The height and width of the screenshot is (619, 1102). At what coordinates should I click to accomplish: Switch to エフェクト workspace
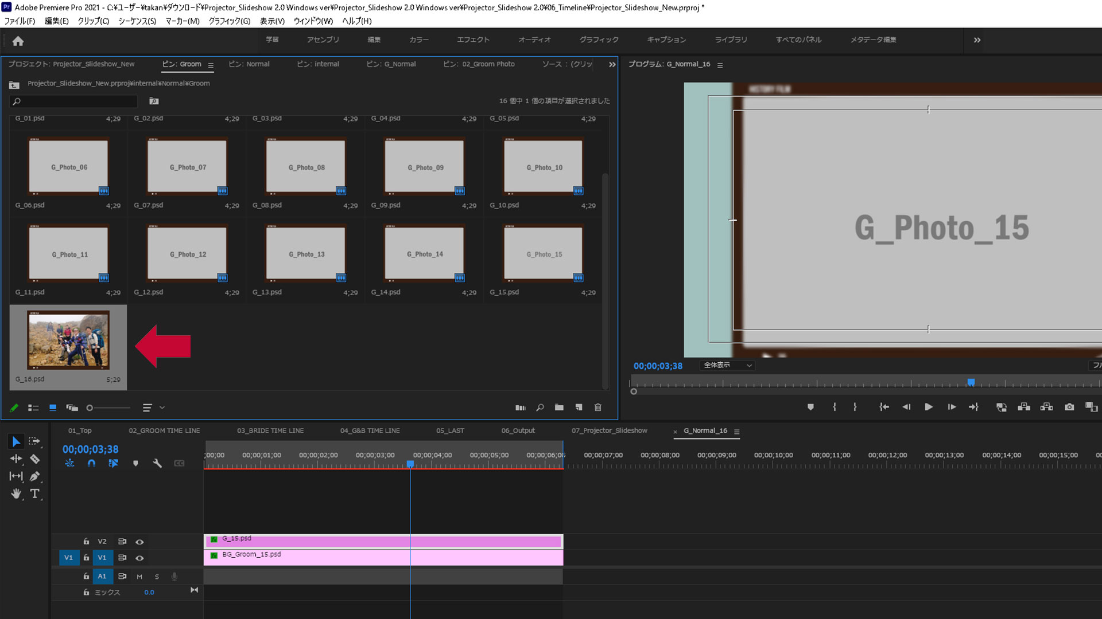[473, 40]
